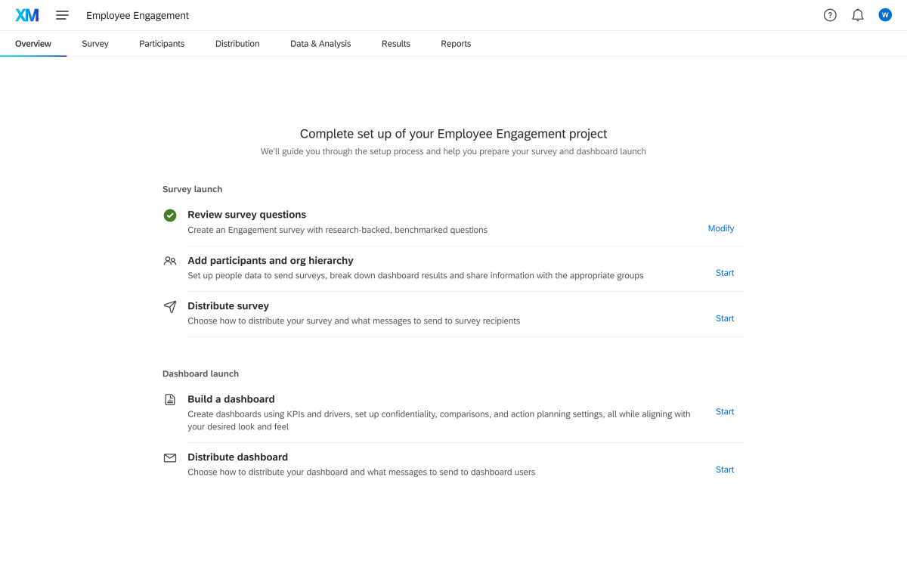
Task: Switch to the Survey tab
Action: coord(95,44)
